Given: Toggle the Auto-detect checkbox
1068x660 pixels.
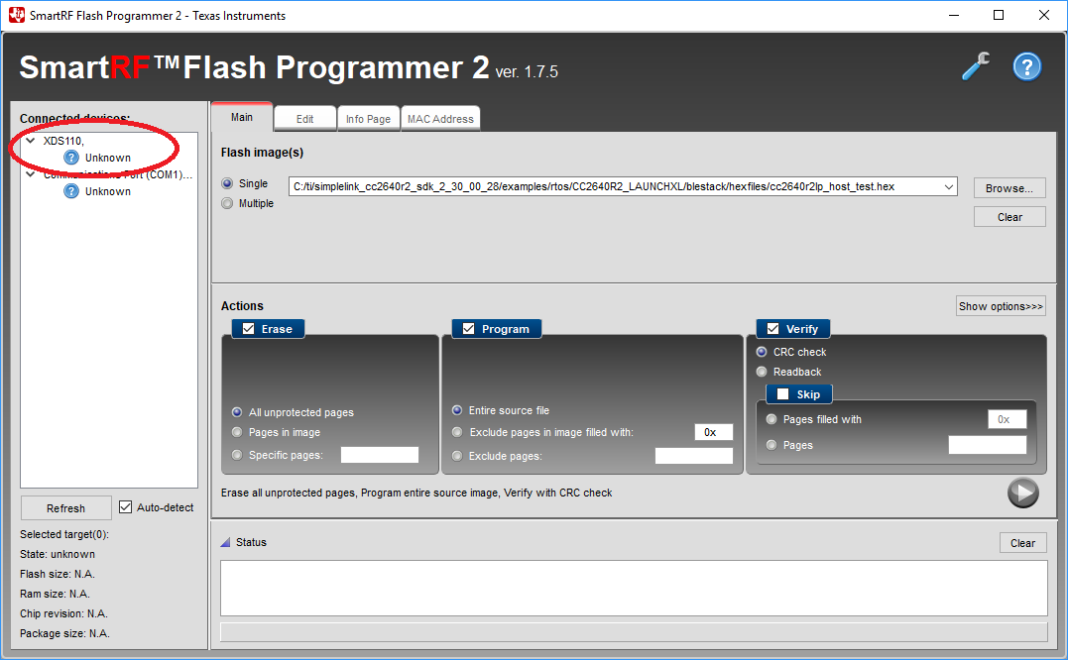Looking at the screenshot, I should click(125, 507).
